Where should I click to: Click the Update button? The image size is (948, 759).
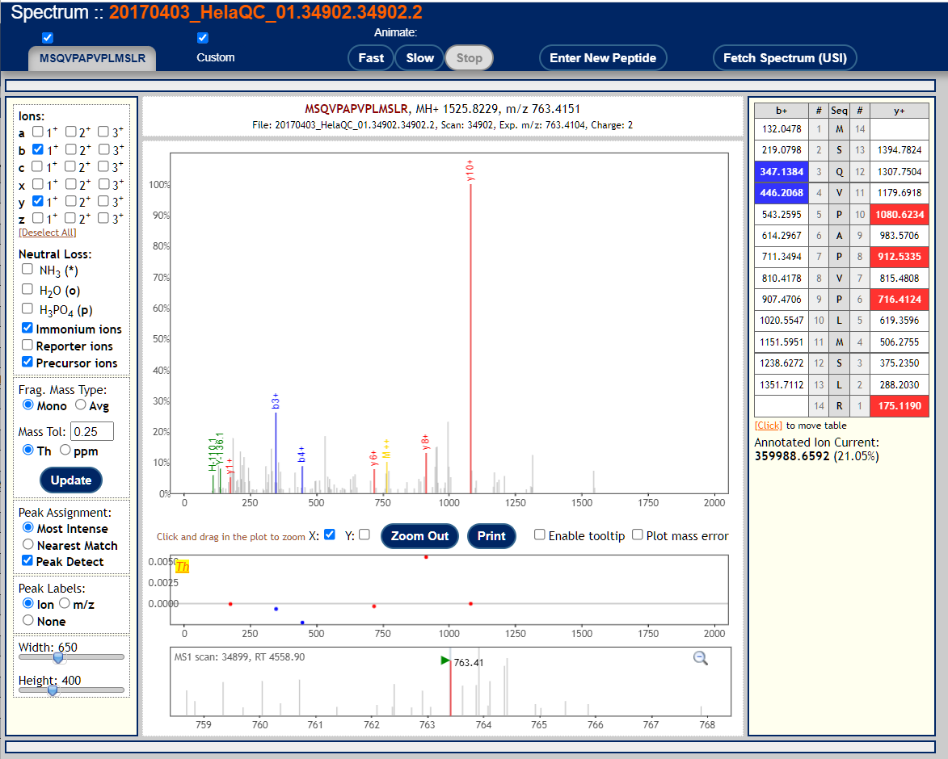[71, 480]
